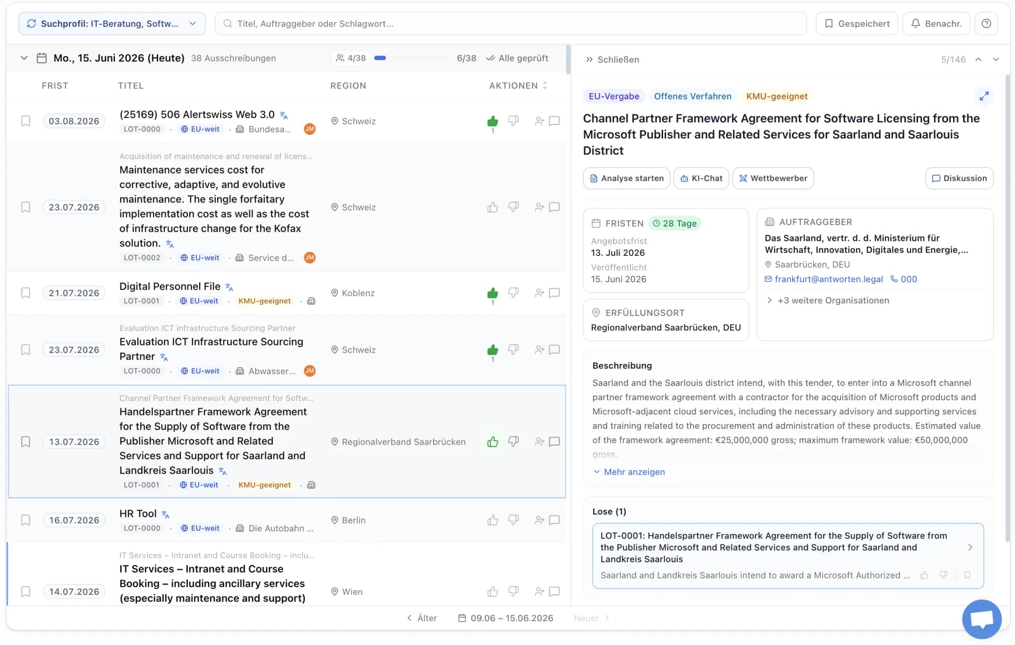Image resolution: width=1015 pixels, height=645 pixels.
Task: Sort by Frist column header
Action: [x=55, y=86]
